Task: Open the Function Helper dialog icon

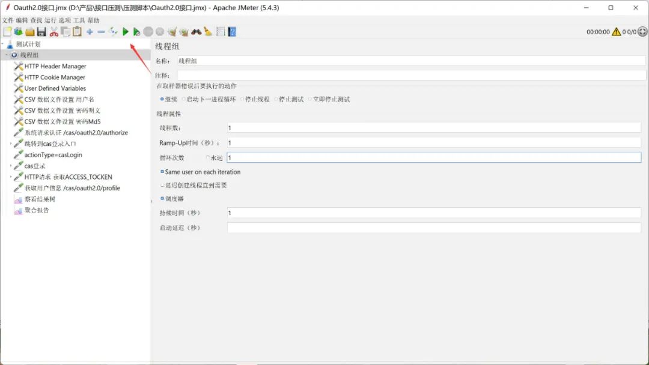Action: click(x=221, y=32)
